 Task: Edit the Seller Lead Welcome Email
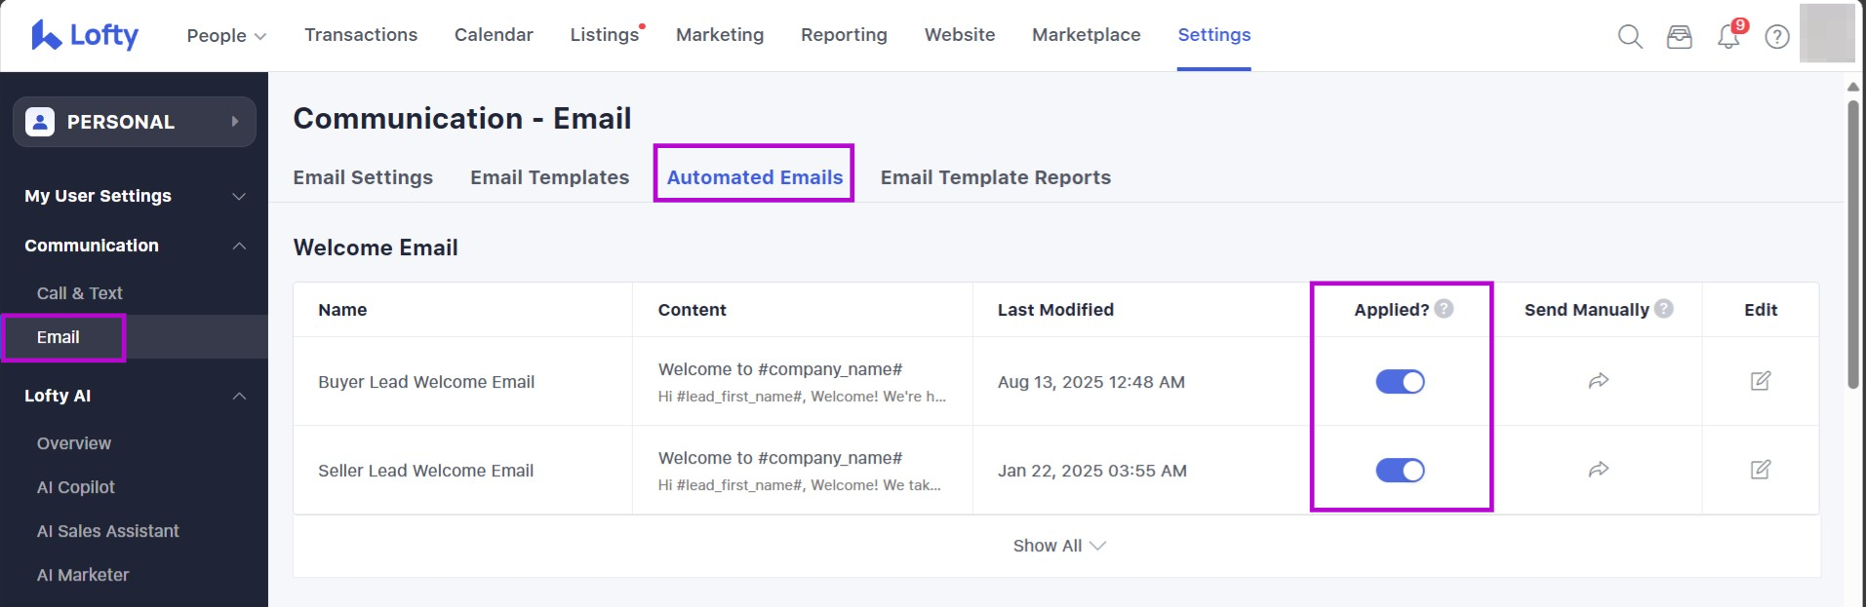click(x=1760, y=470)
